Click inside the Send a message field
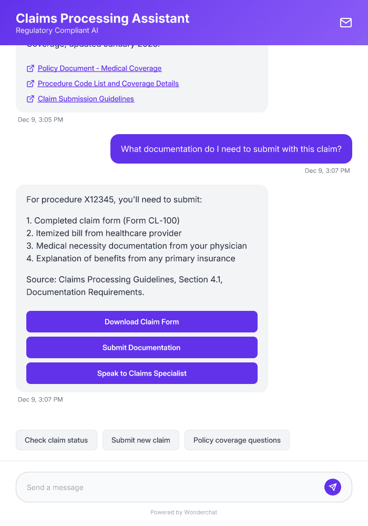This screenshot has width=368, height=526. [x=158, y=487]
